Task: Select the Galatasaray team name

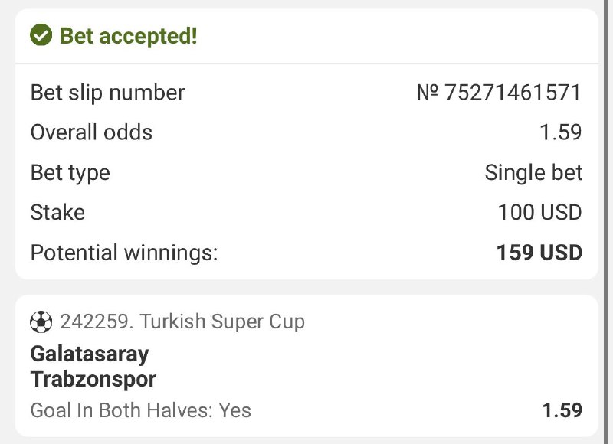Action: click(x=90, y=354)
